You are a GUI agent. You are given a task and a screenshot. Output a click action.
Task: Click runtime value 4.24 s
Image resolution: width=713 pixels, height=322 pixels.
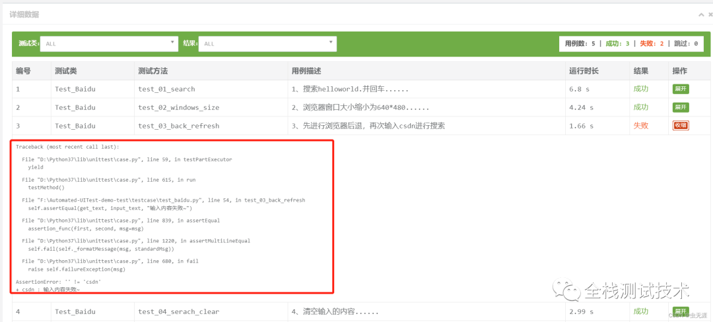[582, 107]
